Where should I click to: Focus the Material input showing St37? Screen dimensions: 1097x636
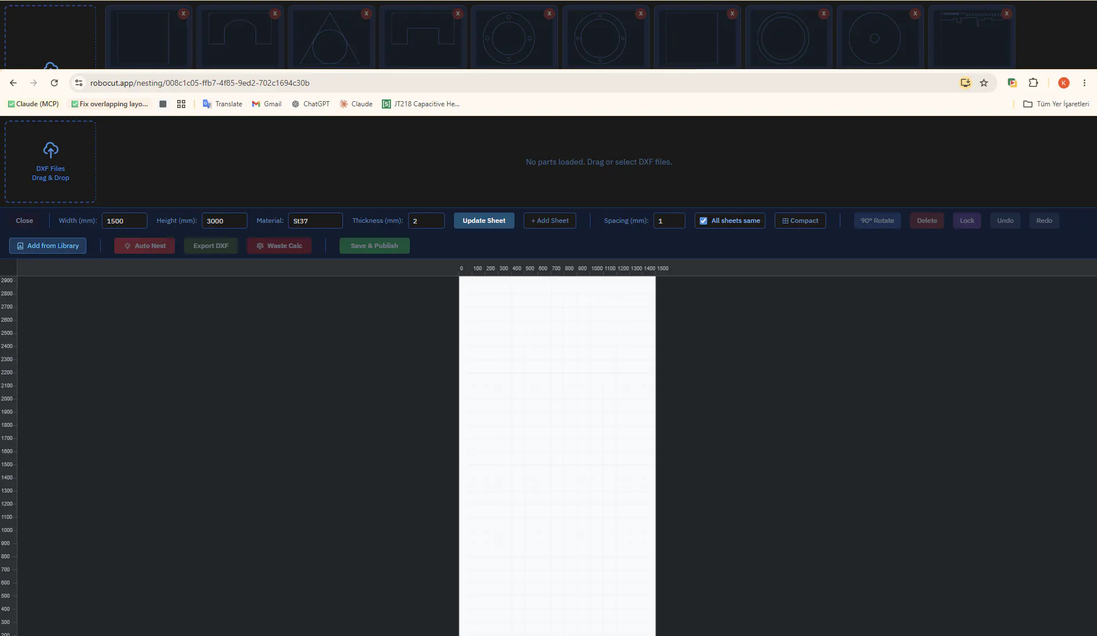pyautogui.click(x=315, y=221)
